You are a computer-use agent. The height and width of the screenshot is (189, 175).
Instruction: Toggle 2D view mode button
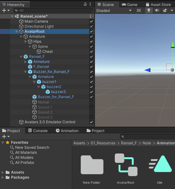pyautogui.click(x=139, y=10)
